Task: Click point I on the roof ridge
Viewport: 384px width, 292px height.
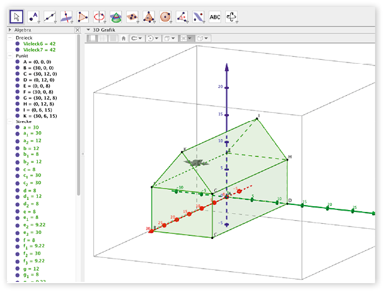Action: [257, 119]
